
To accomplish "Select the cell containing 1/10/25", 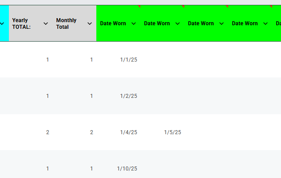I will coord(127,169).
